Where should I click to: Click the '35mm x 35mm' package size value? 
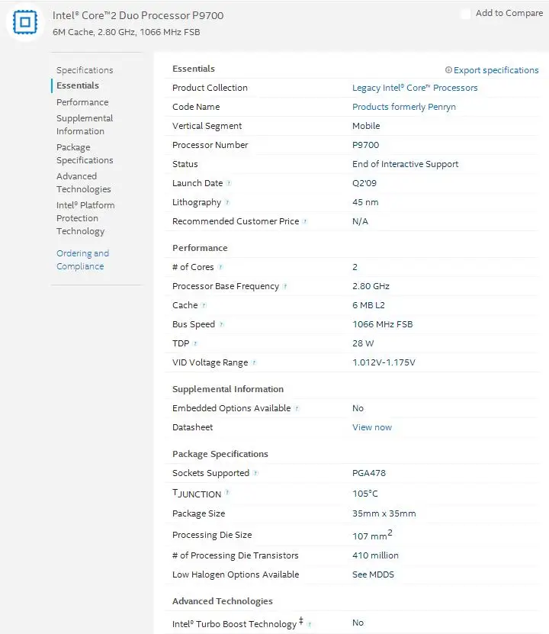pyautogui.click(x=384, y=513)
